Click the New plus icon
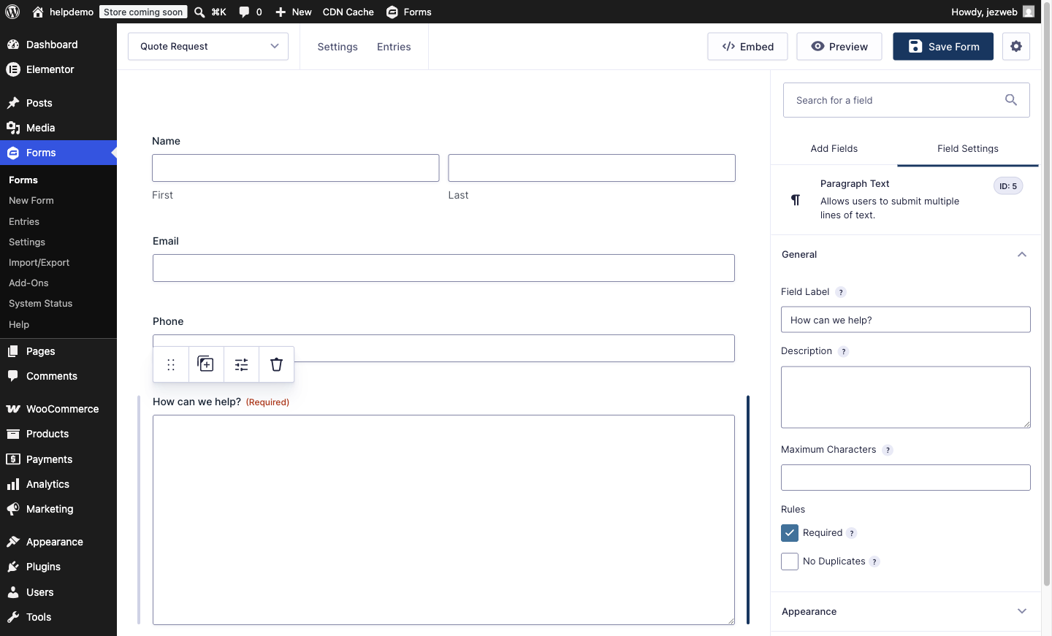Screen dimensions: 1052x636 [281, 12]
